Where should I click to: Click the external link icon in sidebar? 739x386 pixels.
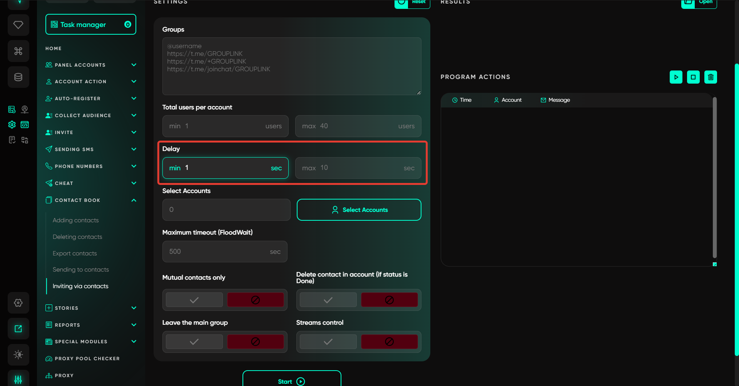point(18,329)
